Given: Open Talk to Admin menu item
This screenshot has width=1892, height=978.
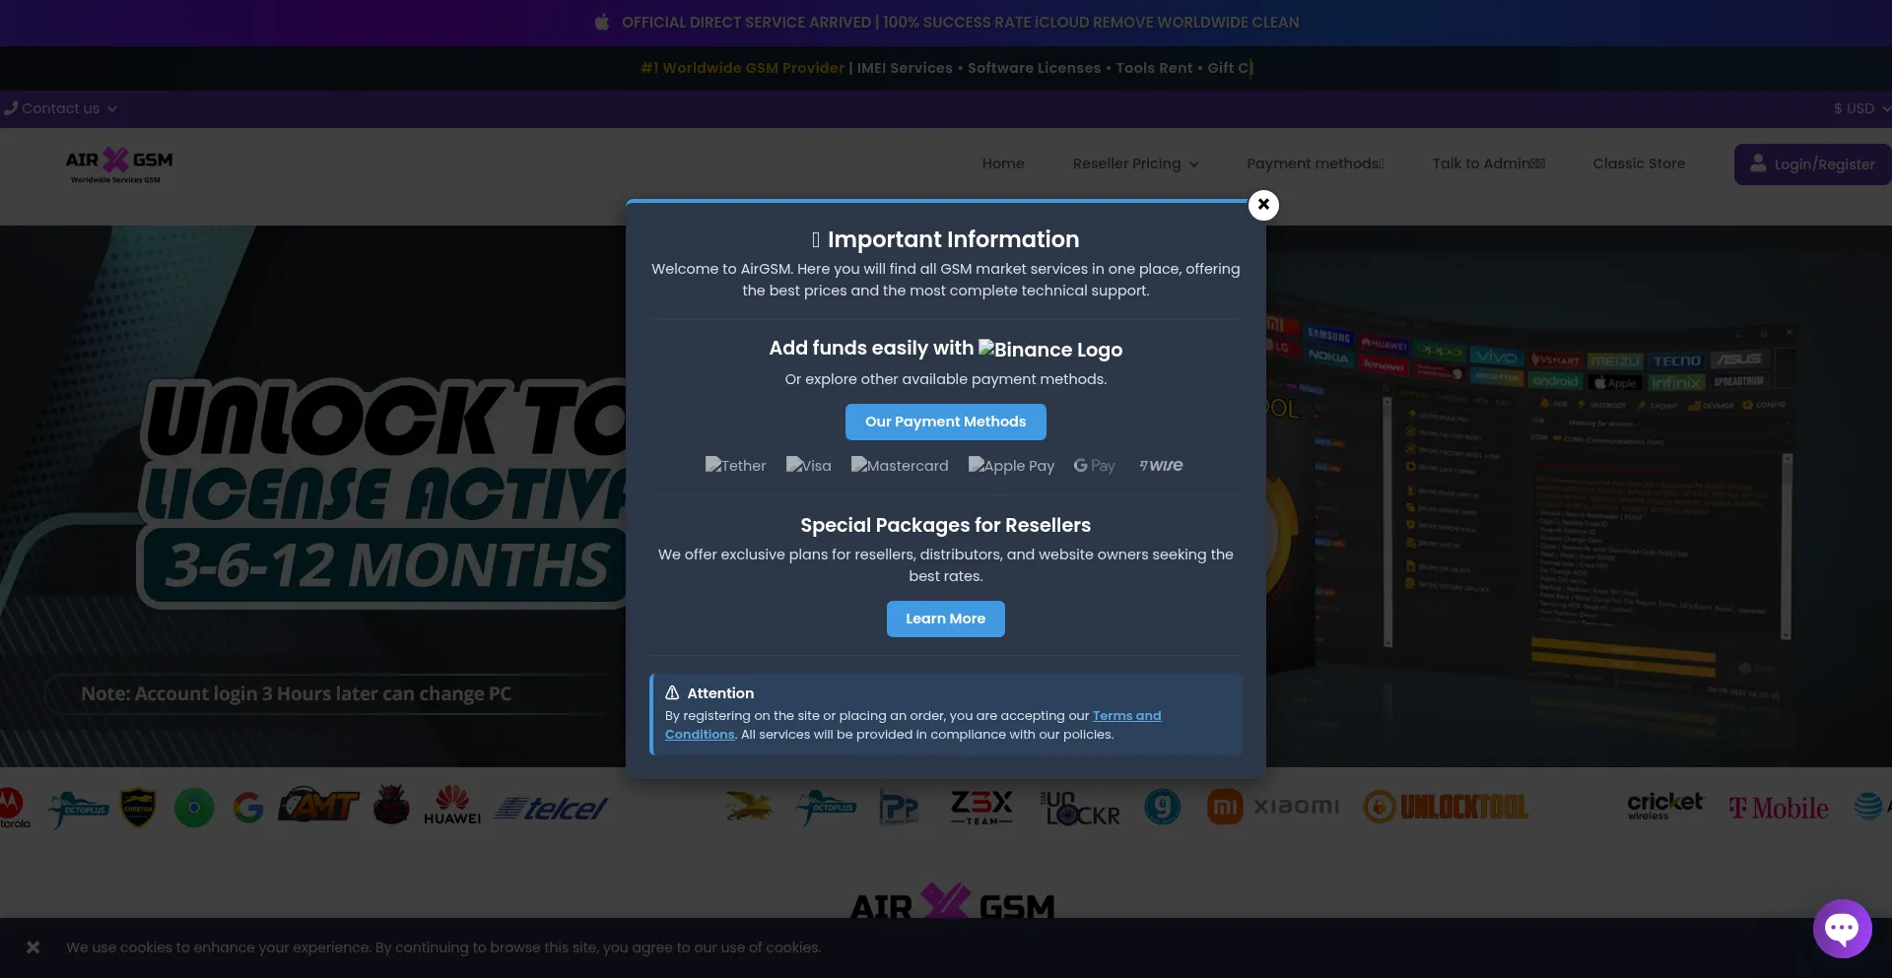Looking at the screenshot, I should click(x=1488, y=163).
